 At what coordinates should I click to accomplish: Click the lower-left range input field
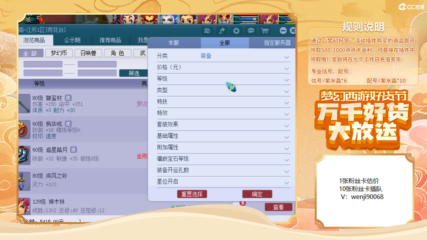coord(43,73)
